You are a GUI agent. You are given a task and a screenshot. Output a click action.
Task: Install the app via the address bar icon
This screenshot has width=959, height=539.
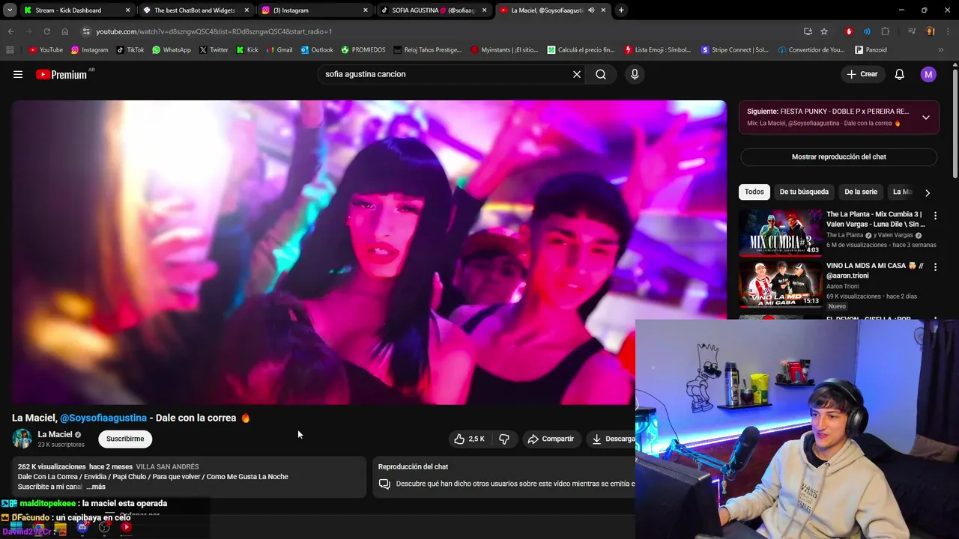[x=808, y=31]
